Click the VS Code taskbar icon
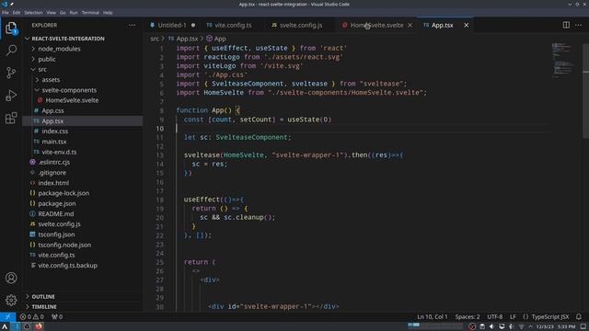 click(x=17, y=326)
